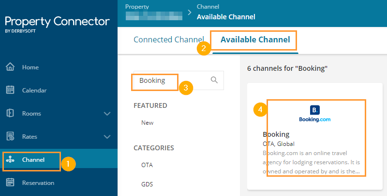Click the Property Connector logo
The height and width of the screenshot is (196, 387).
[x=57, y=24]
